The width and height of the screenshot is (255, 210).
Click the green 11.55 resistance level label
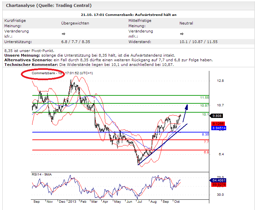(x=204, y=98)
